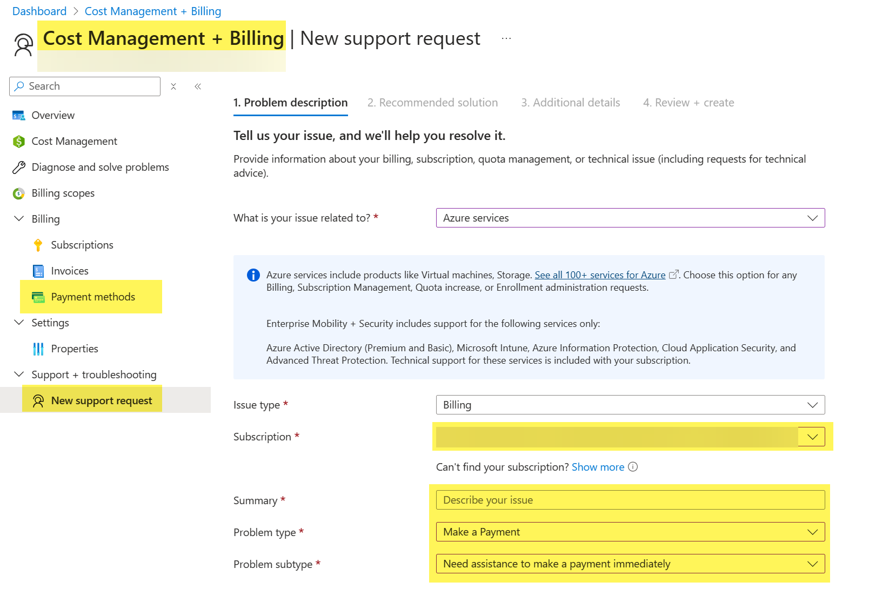Click the wrench icon for Diagnose and solve
This screenshot has width=869, height=602.
pyautogui.click(x=19, y=168)
